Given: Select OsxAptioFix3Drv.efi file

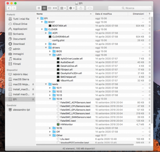Looking at the screenshot, I should coord(93,73).
